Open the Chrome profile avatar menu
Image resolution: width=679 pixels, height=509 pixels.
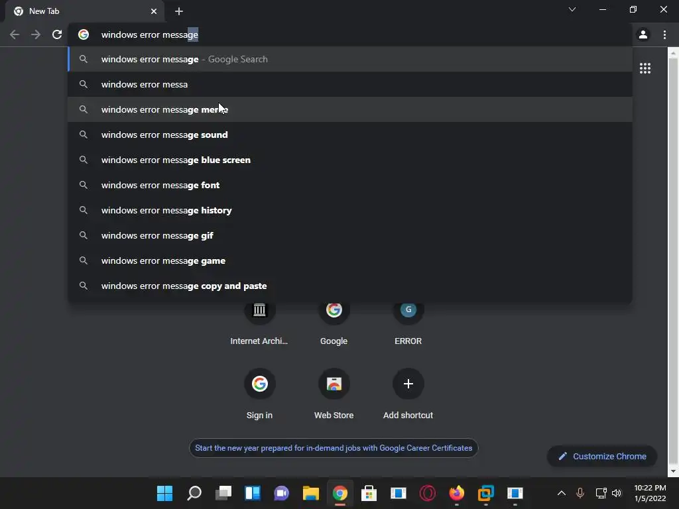[x=643, y=34]
